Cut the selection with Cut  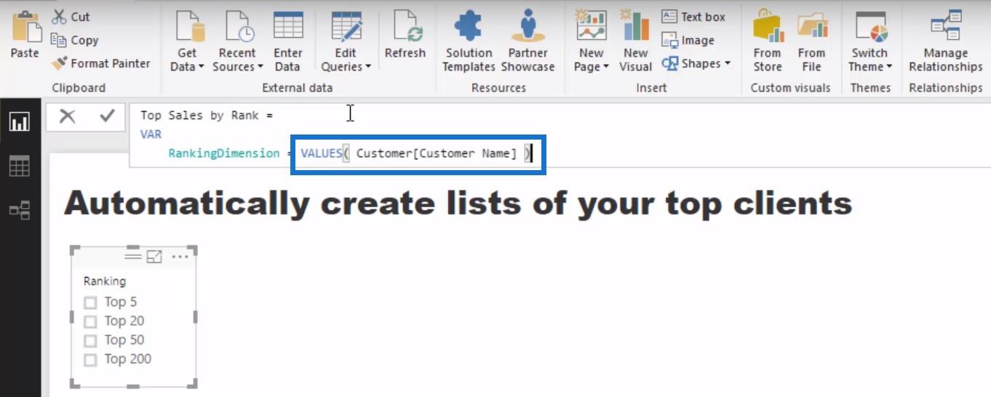(x=71, y=17)
